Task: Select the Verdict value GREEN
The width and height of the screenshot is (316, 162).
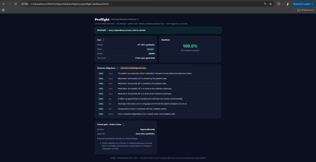Action: coord(152,53)
